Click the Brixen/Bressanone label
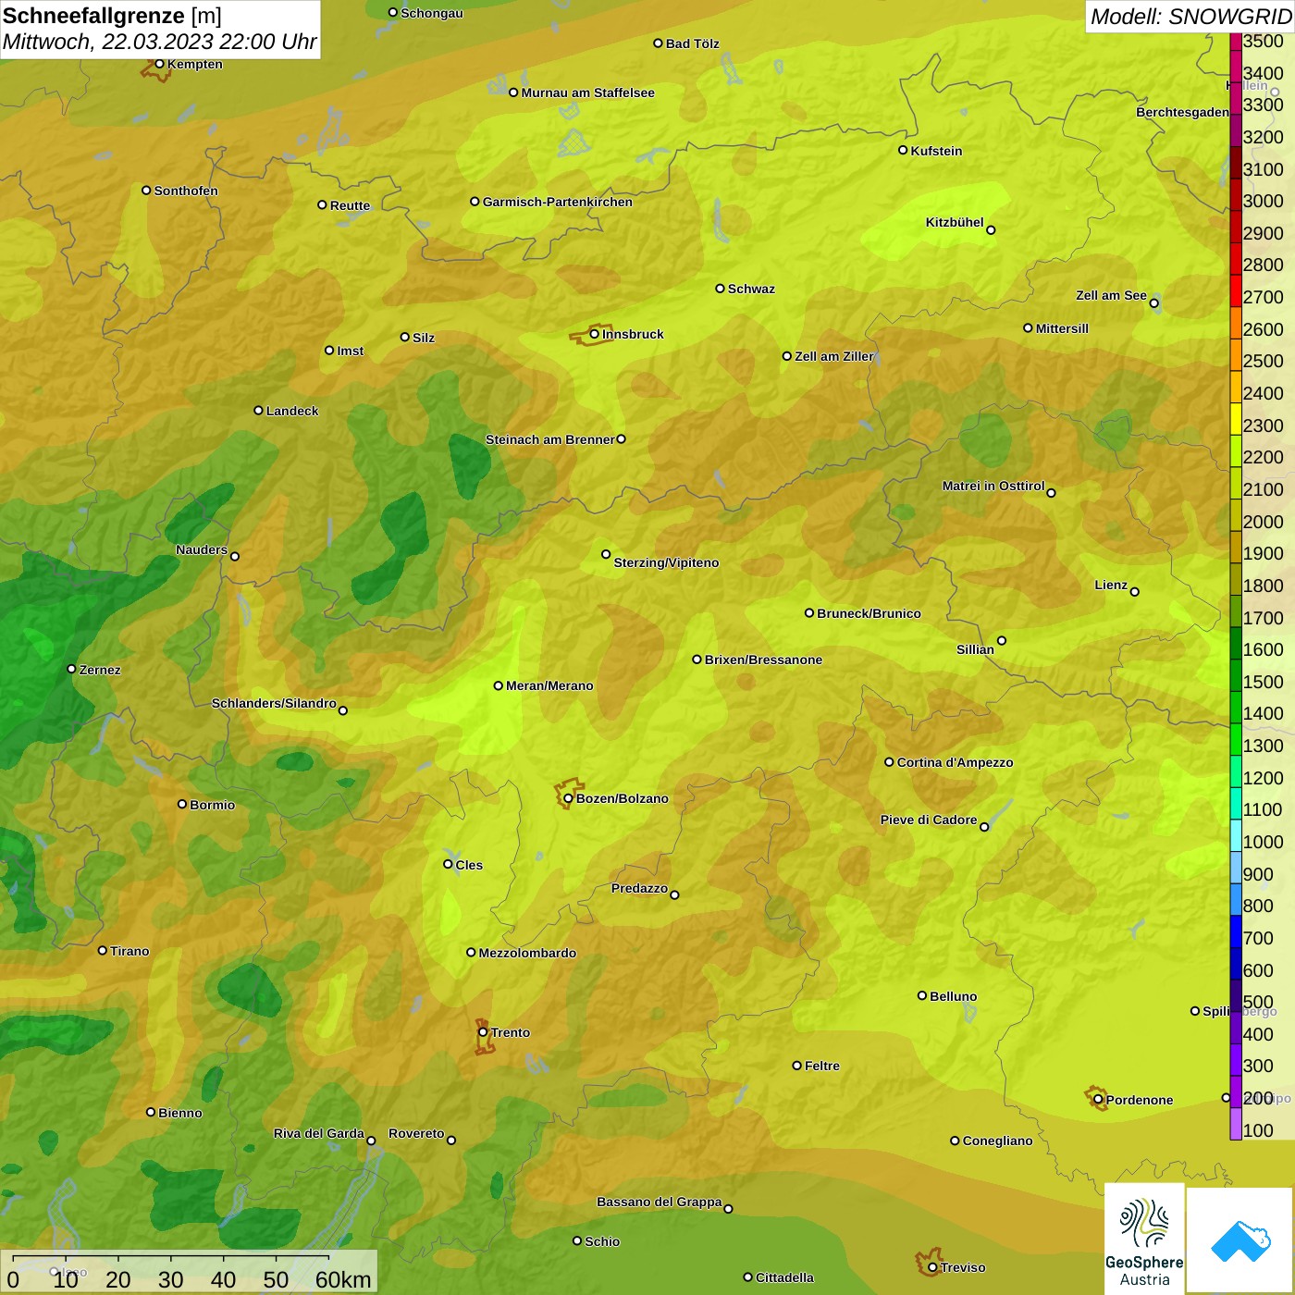This screenshot has width=1295, height=1295. point(764,660)
